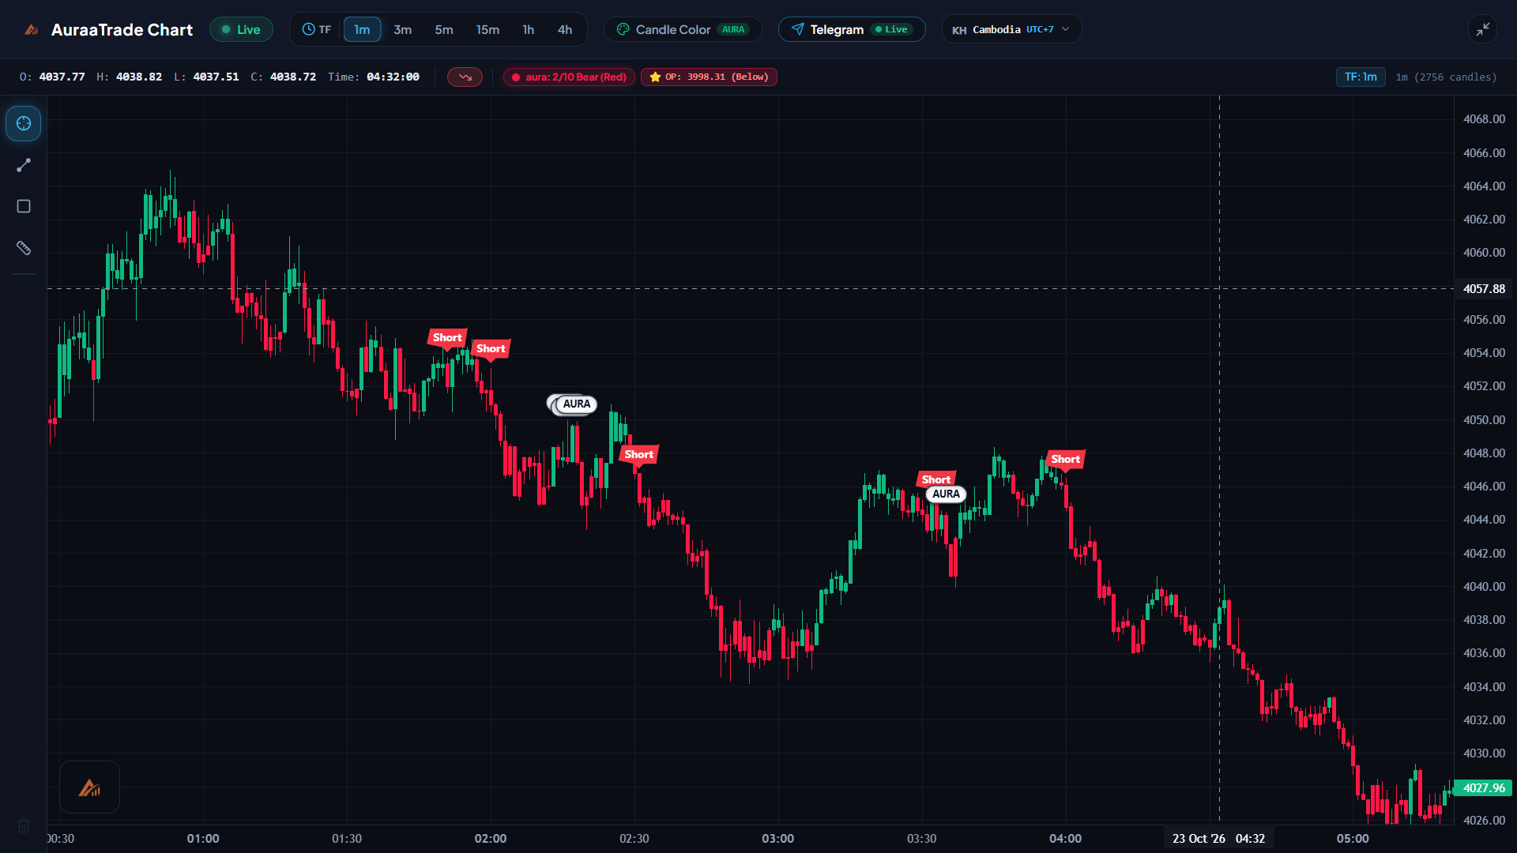Click the AuraaTrade Chart title
1517x853 pixels.
(x=122, y=29)
